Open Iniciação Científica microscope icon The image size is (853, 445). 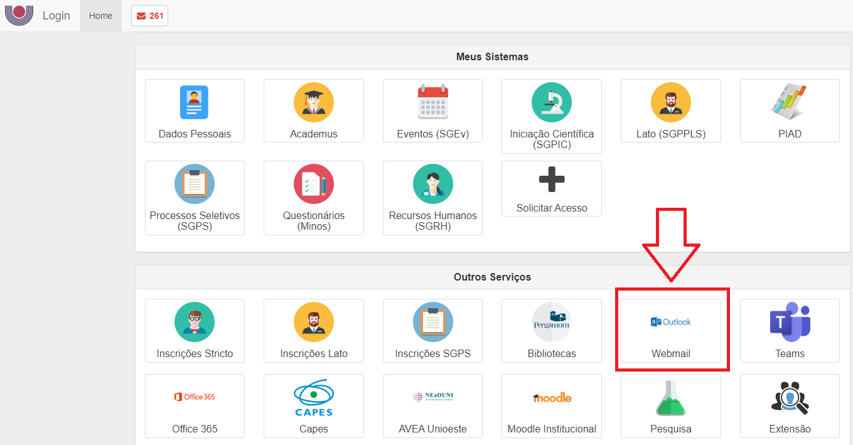551,102
